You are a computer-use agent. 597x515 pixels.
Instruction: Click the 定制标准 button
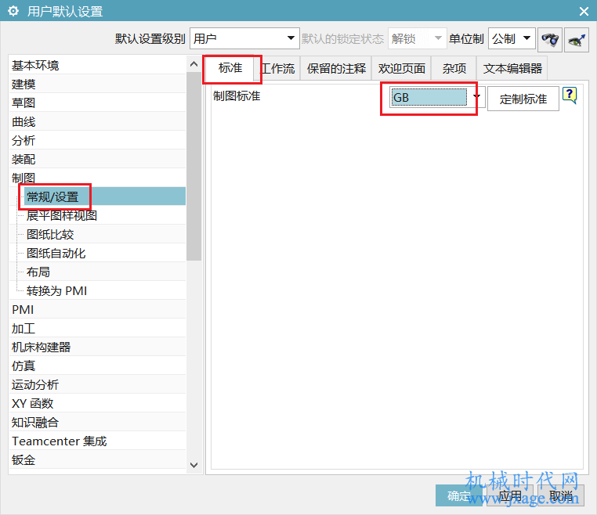coord(523,99)
